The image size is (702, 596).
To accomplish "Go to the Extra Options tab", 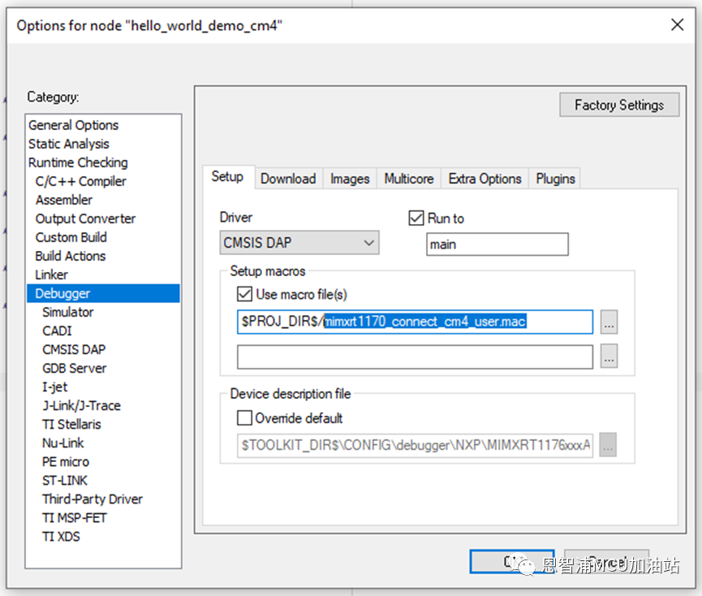I will (485, 179).
